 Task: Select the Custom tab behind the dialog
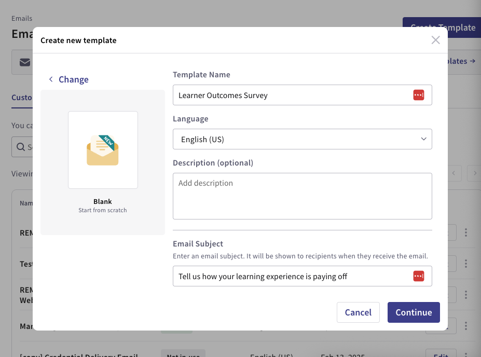click(x=22, y=98)
